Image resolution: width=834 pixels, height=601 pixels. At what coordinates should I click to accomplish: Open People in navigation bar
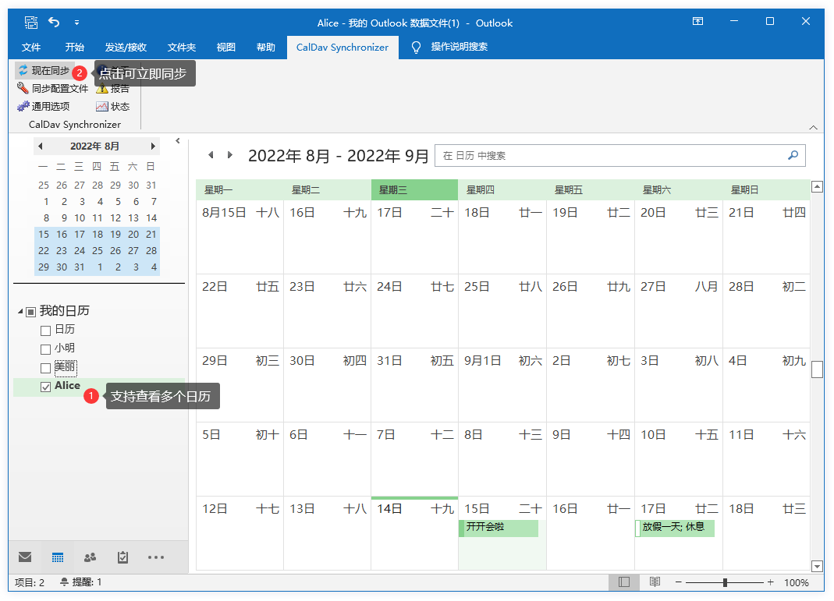(90, 557)
